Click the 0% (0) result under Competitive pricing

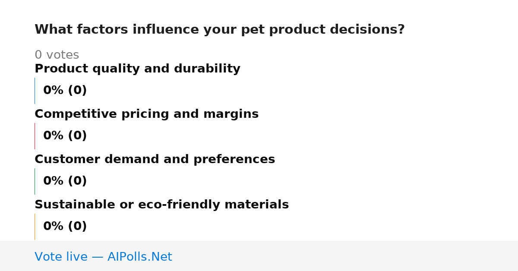[x=65, y=136]
